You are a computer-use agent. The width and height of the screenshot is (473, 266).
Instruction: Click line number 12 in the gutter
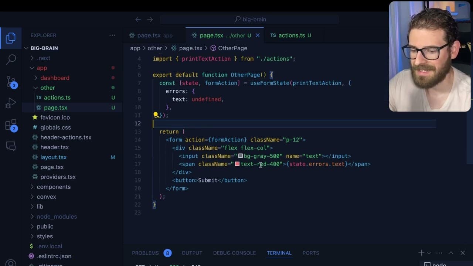coord(137,123)
